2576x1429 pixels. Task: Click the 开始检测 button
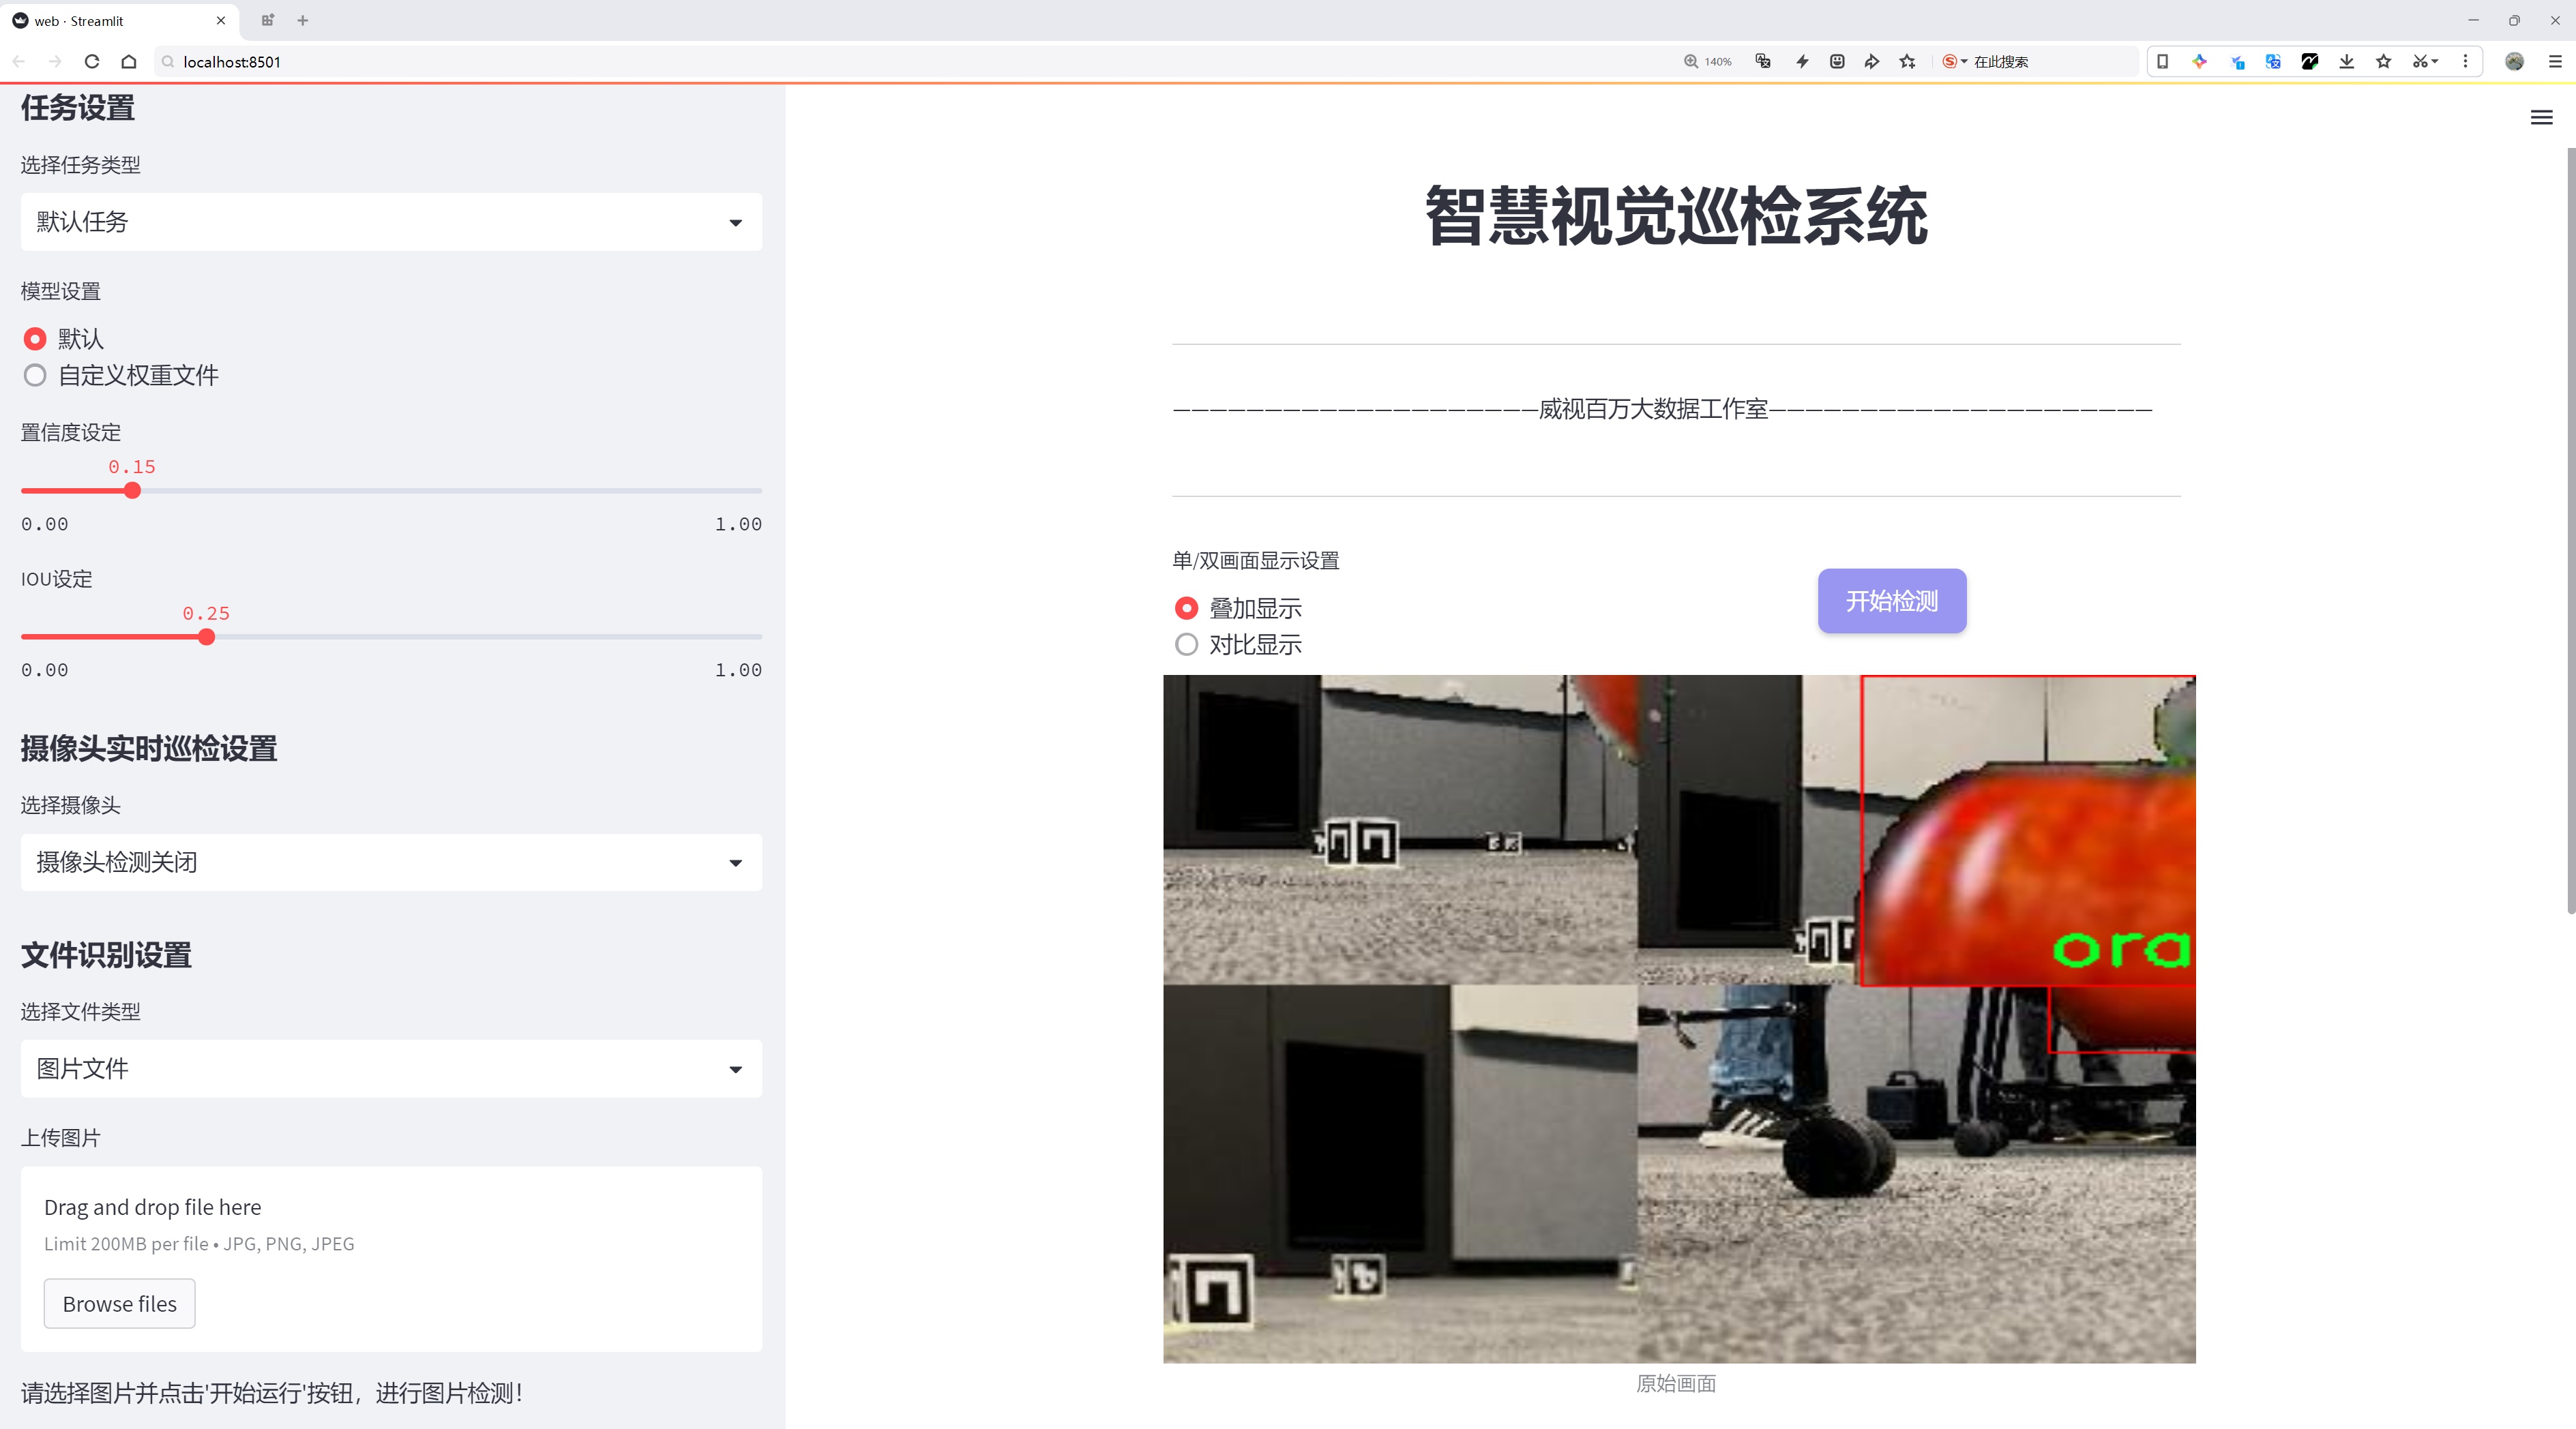pos(1892,601)
